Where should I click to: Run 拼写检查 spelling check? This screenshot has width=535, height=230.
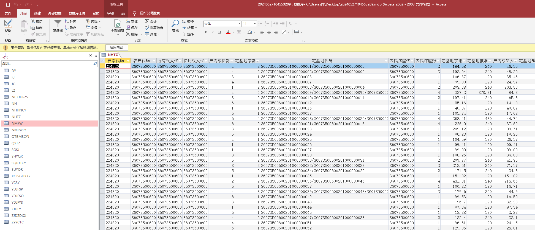point(154,28)
